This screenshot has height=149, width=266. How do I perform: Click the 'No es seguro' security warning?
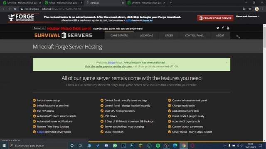30,9
